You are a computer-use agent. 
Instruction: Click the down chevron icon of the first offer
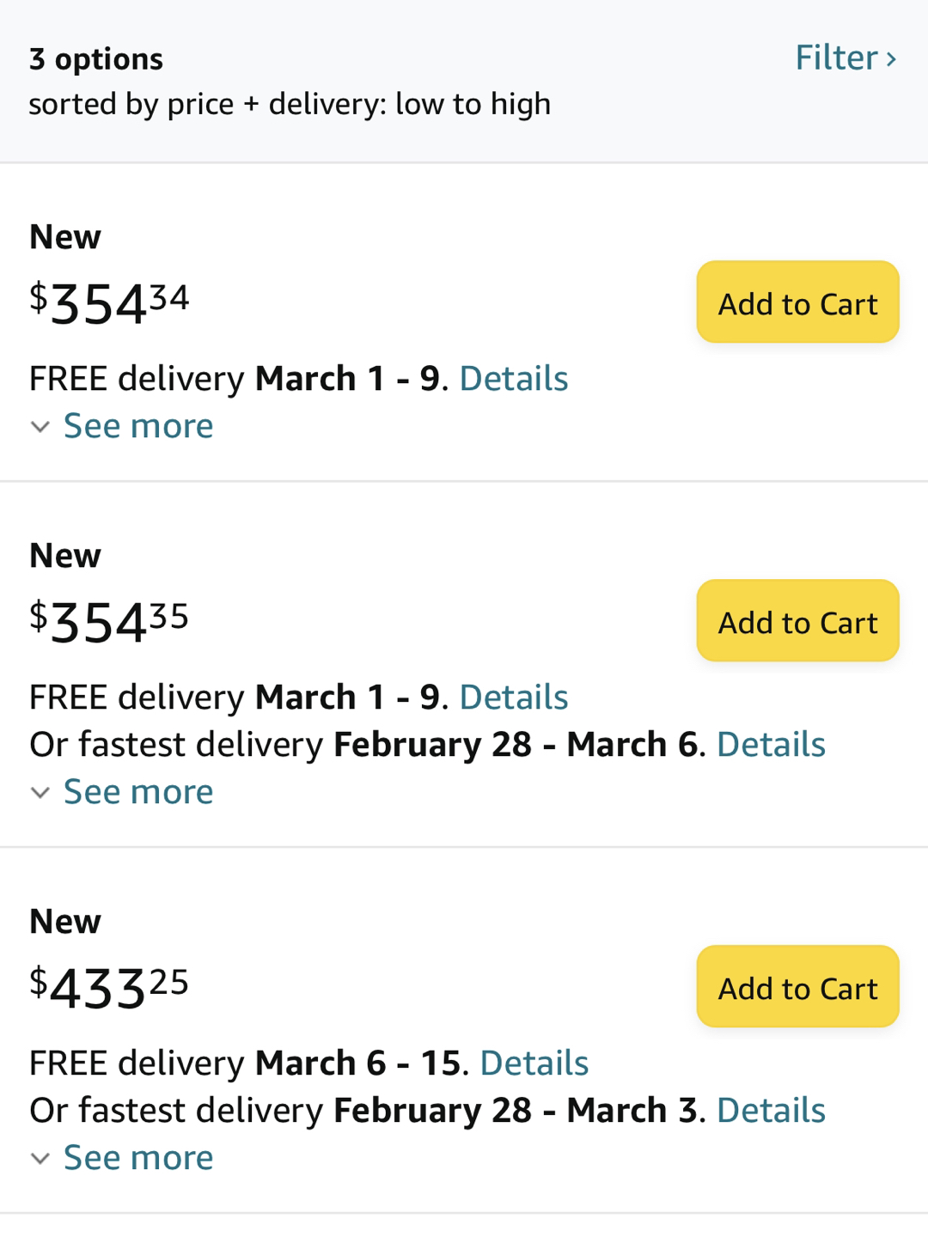(40, 427)
